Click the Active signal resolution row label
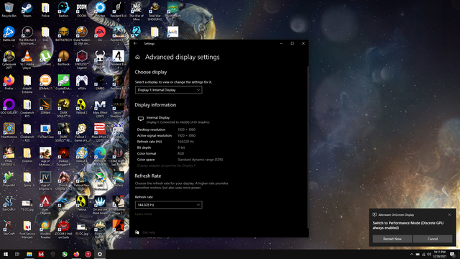 point(155,136)
